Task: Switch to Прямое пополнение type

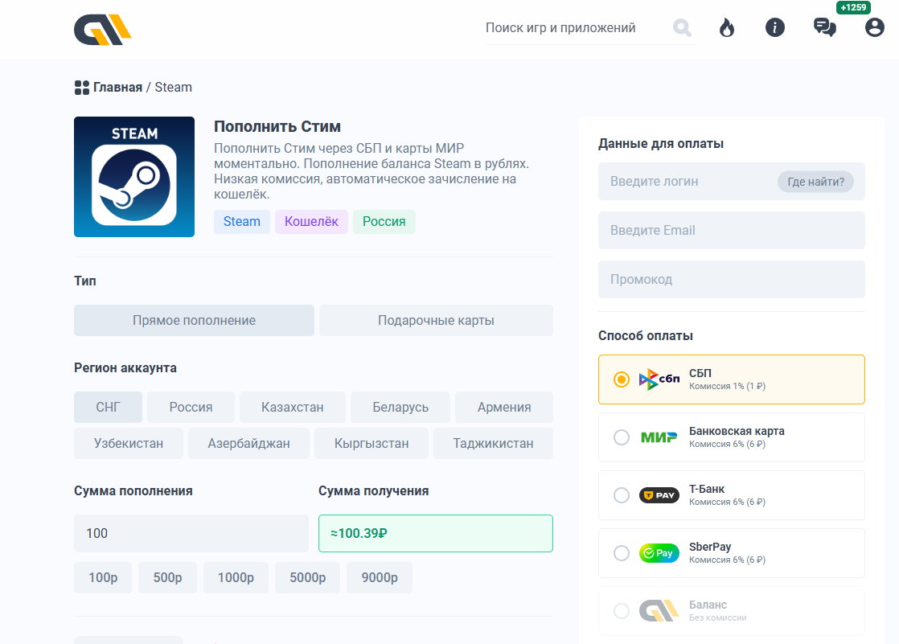Action: 194,320
